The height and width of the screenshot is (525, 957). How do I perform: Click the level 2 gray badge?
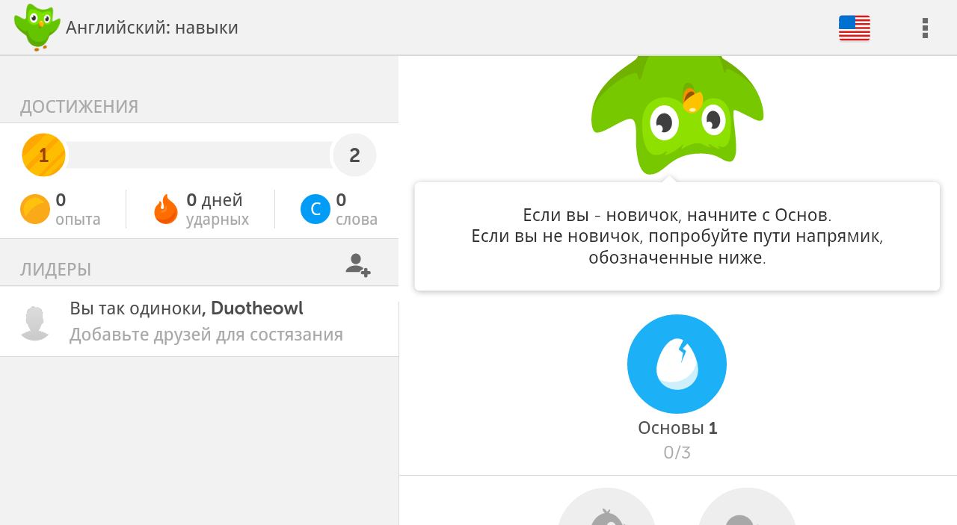[x=354, y=155]
